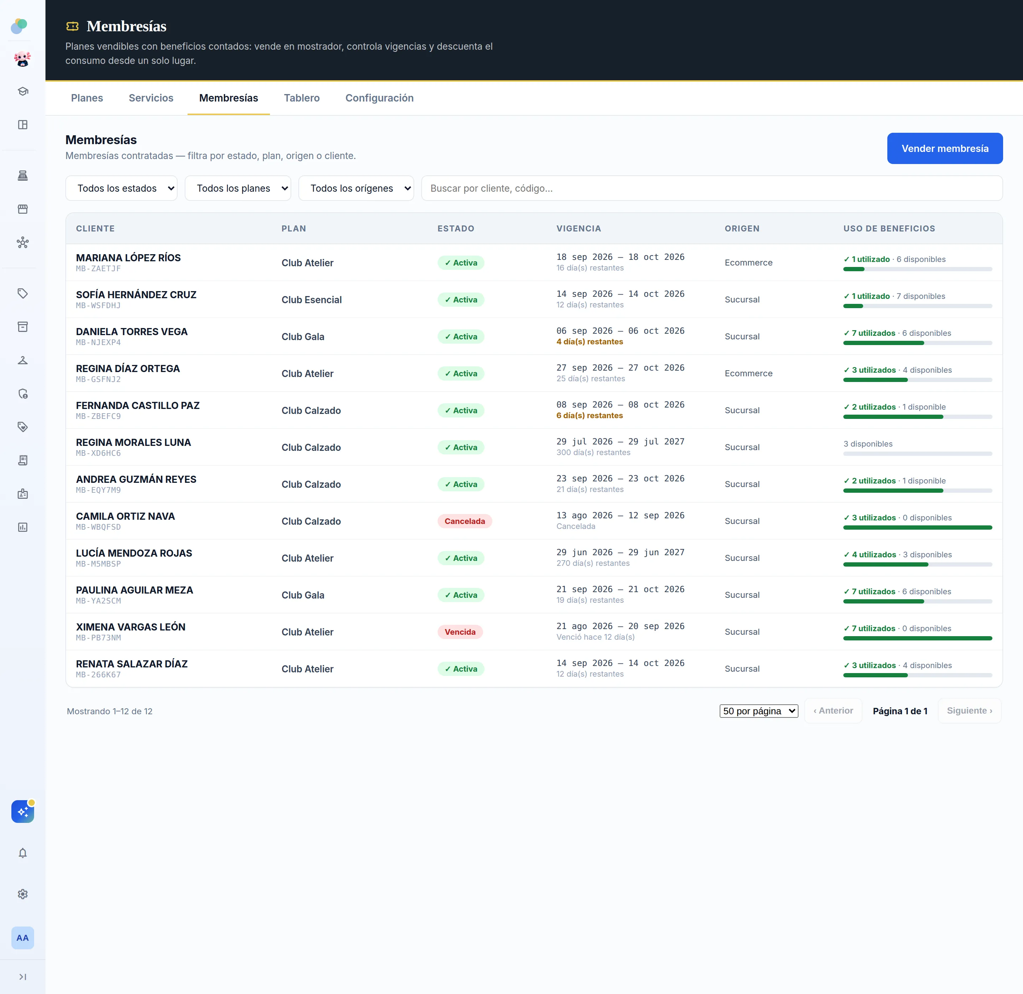Switch to the Tablero tab
Image resolution: width=1023 pixels, height=994 pixels.
pyautogui.click(x=302, y=98)
